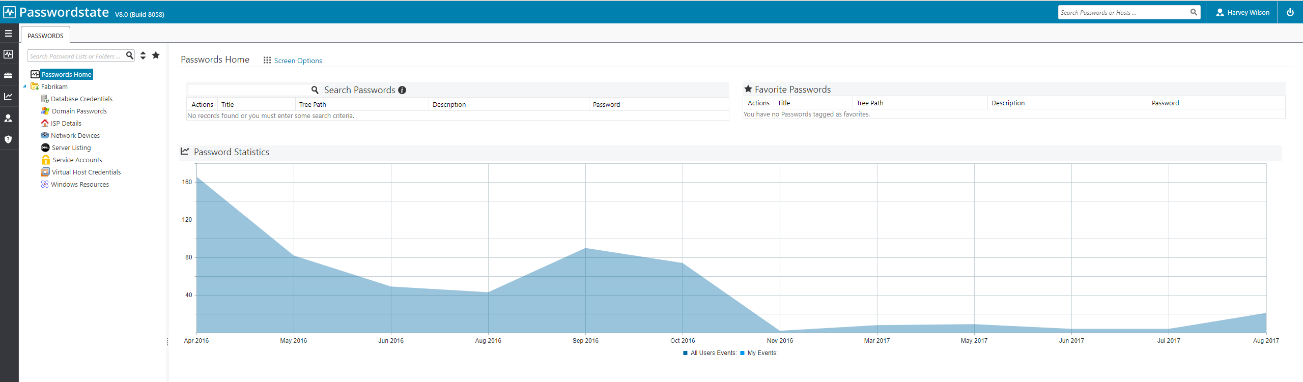Open the toolbox icon in the sidebar
1303x382 pixels.
[8, 75]
